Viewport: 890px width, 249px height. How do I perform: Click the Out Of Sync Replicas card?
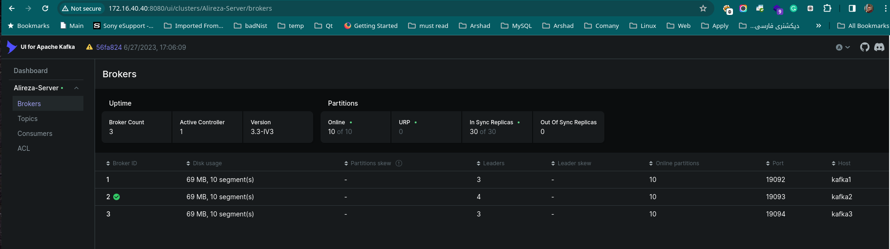coord(568,127)
